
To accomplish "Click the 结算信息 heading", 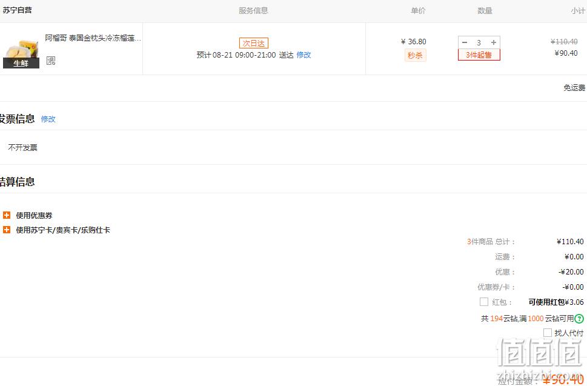I will 17,182.
